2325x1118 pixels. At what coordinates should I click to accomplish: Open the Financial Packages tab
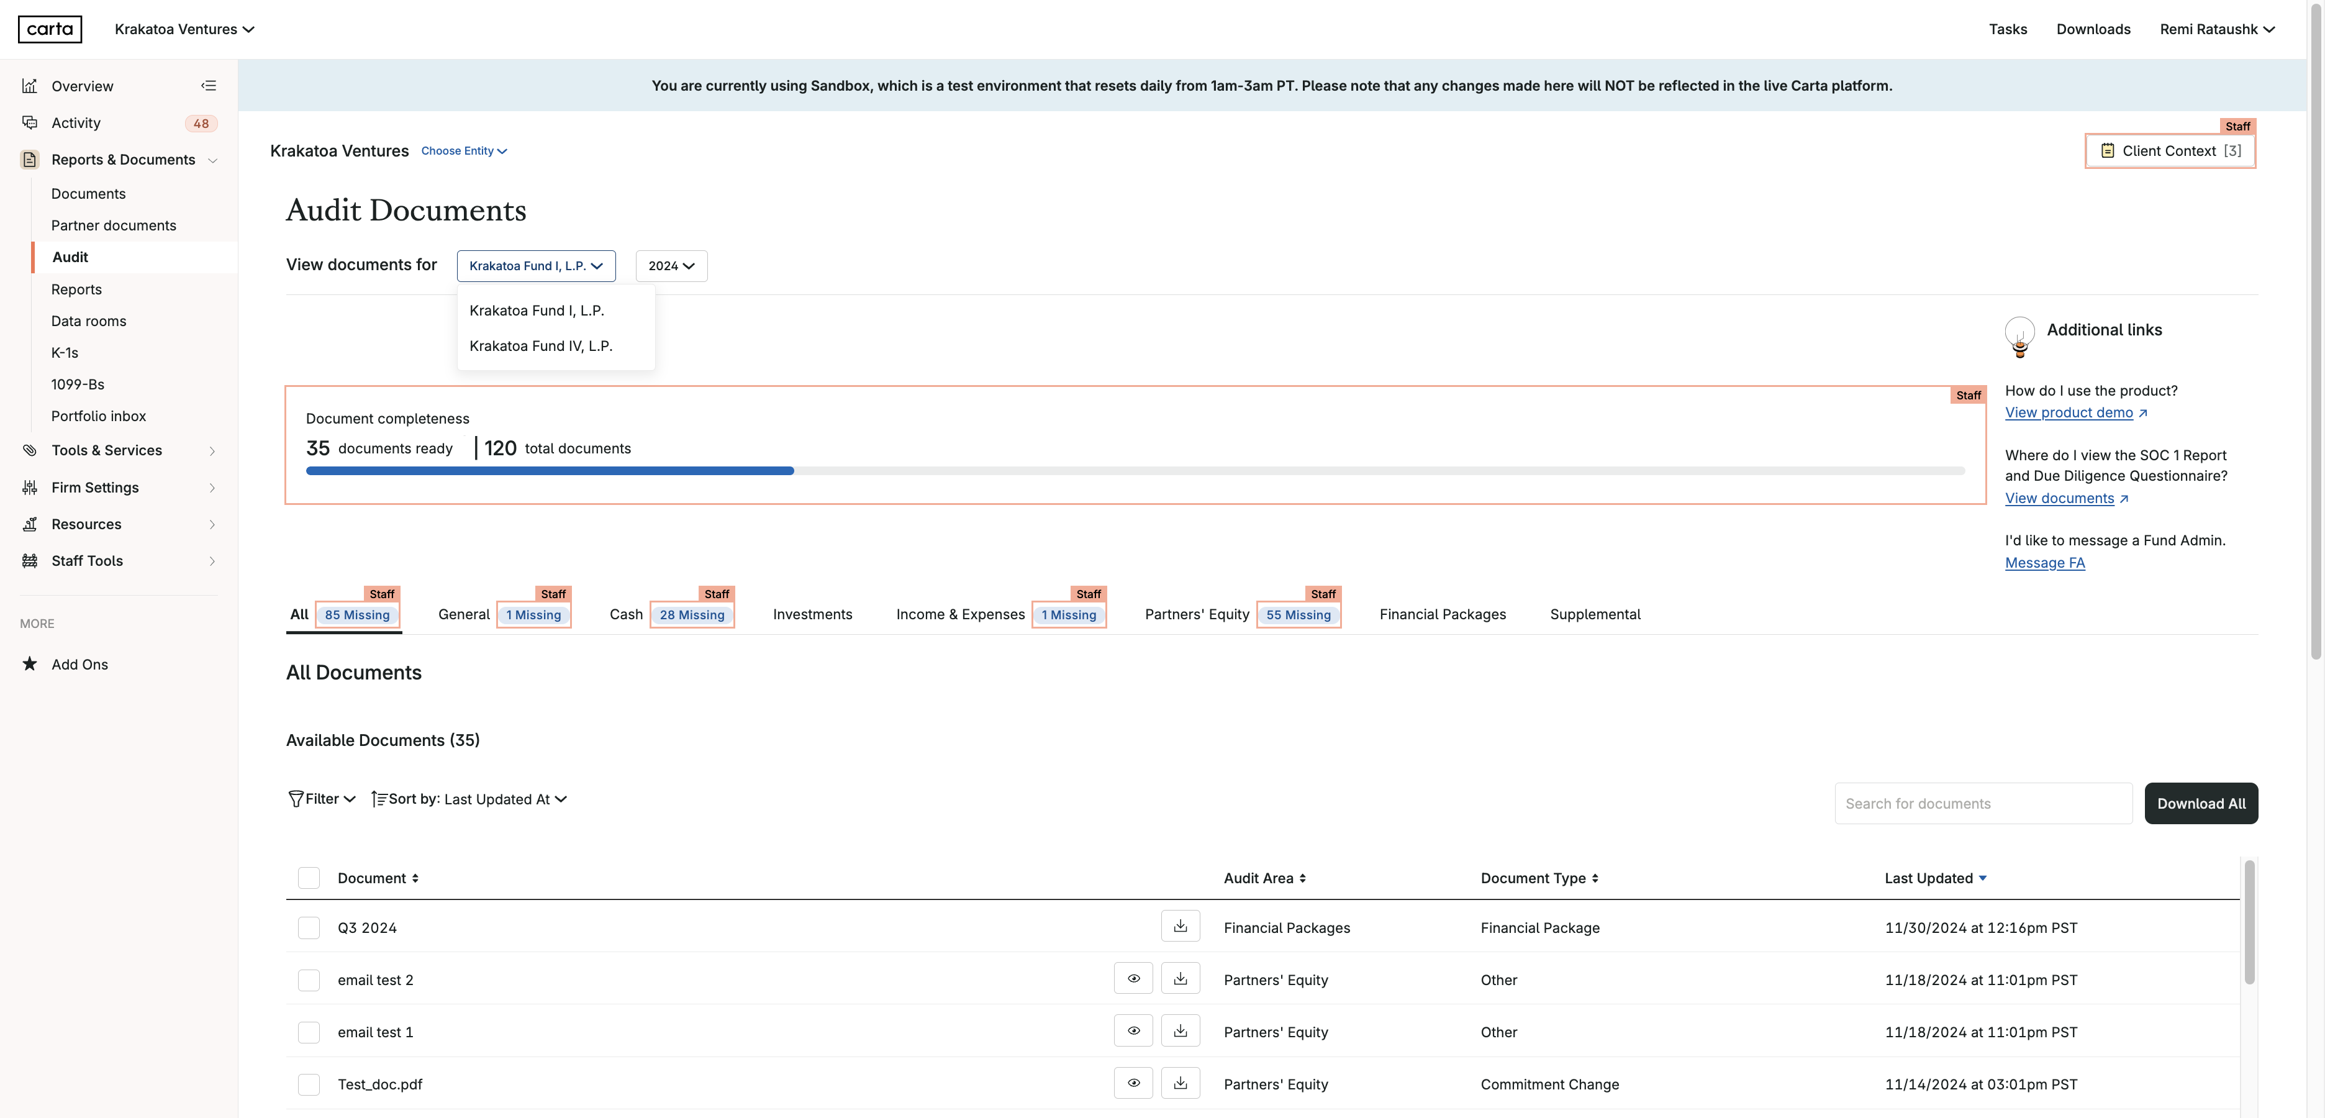click(1443, 614)
